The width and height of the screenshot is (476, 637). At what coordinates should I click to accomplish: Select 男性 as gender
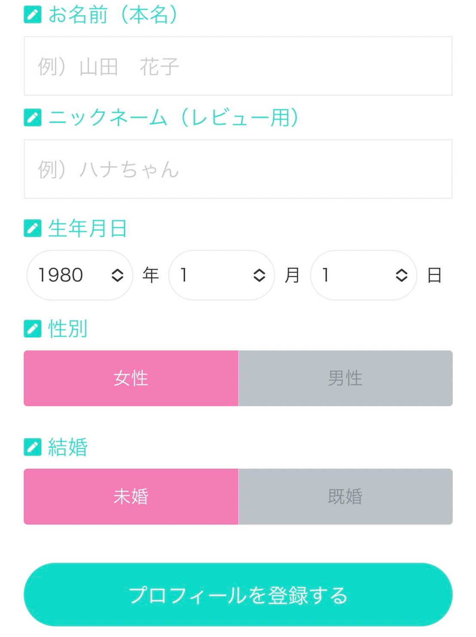[345, 378]
